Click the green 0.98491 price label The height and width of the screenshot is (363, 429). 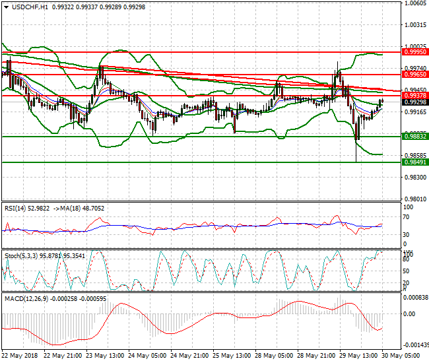click(415, 162)
